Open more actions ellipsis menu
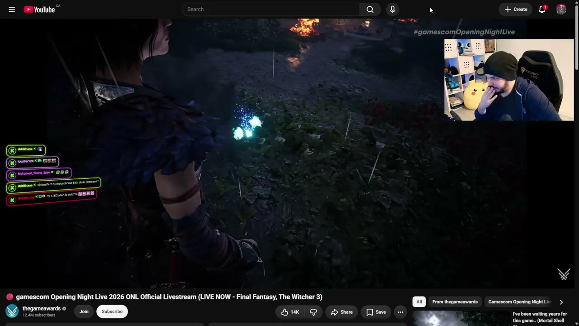579x326 pixels. click(x=400, y=312)
